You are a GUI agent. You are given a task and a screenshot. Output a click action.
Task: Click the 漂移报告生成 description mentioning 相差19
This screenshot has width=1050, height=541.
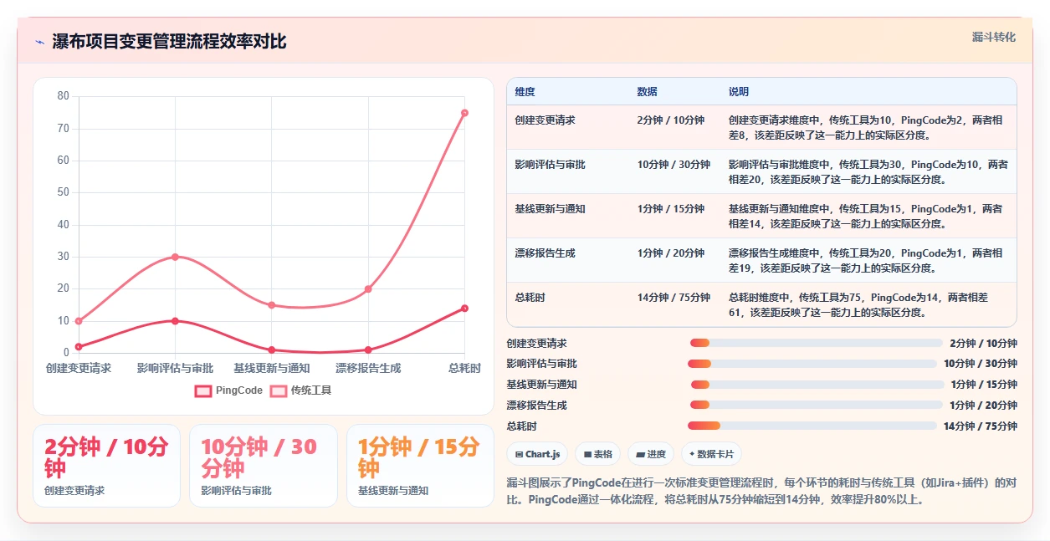865,261
